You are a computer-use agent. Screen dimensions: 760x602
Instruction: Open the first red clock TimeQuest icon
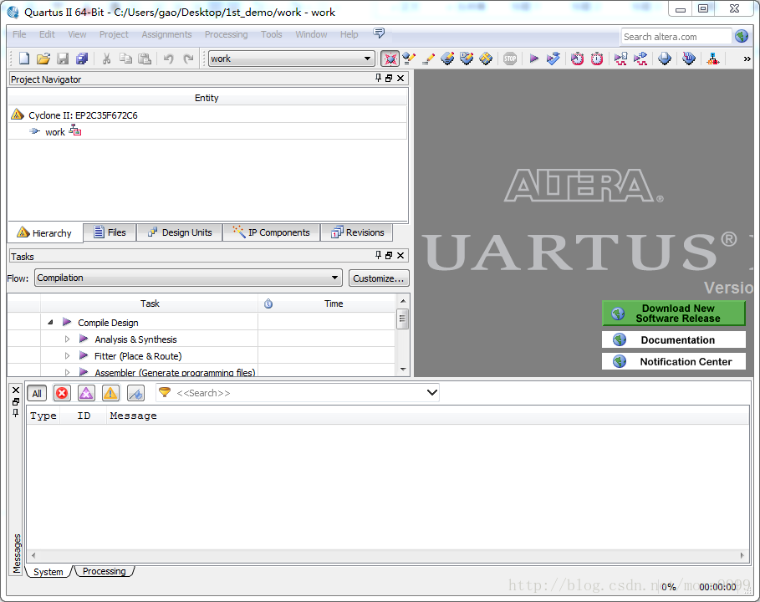coord(577,59)
